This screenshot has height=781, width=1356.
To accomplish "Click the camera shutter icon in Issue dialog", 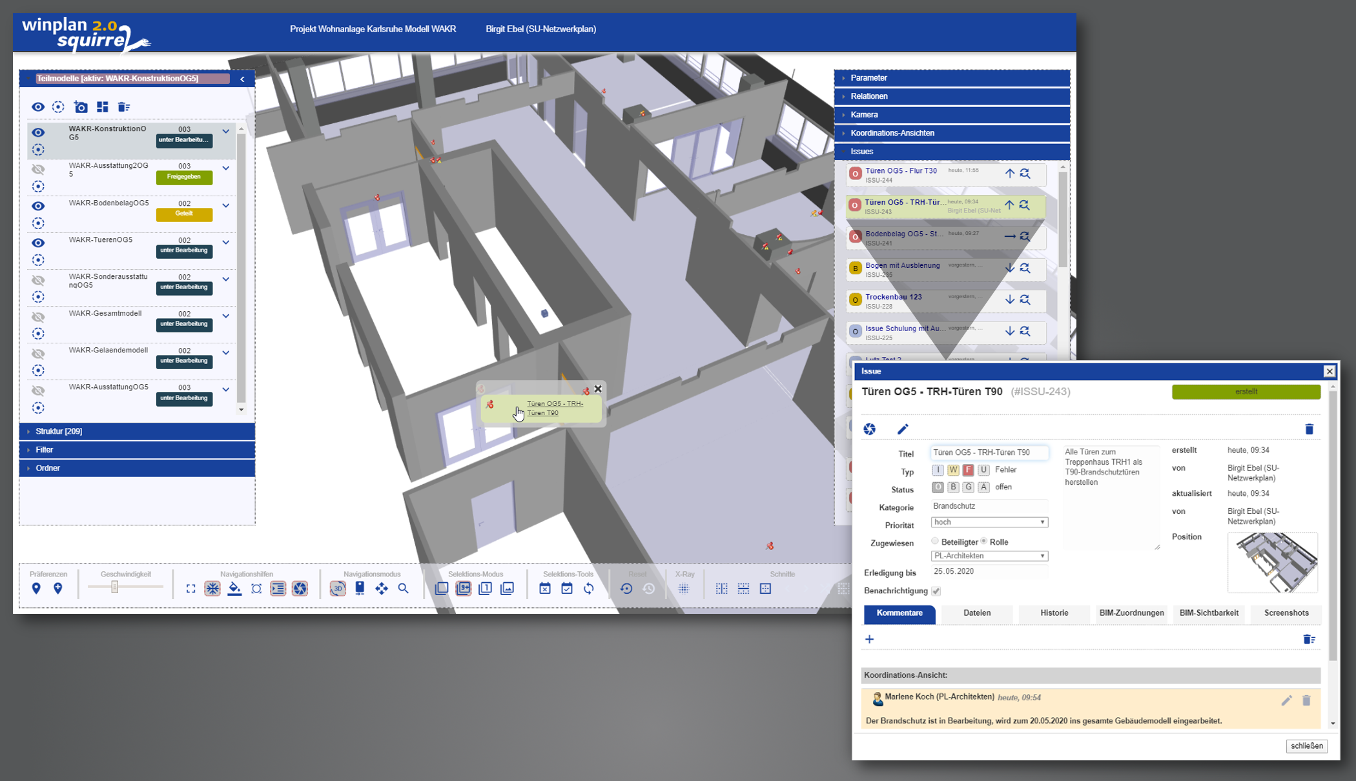I will point(870,429).
